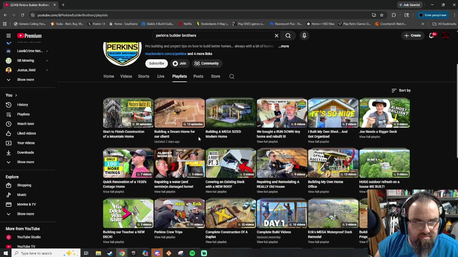Switch to the Posts channel tab
This screenshot has height=257, width=458.
pyautogui.click(x=198, y=76)
